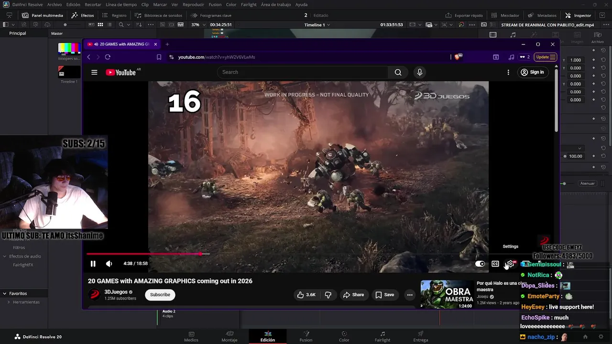Open the YouTube hamburger guide menu

tap(94, 72)
